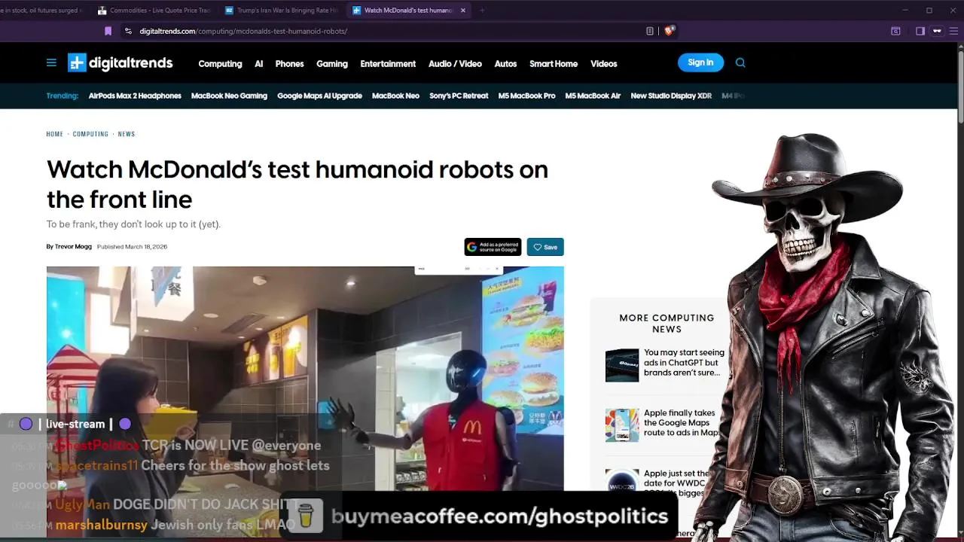Viewport: 964px width, 542px height.
Task: Open trending MacBook Neo link
Action: [x=395, y=96]
